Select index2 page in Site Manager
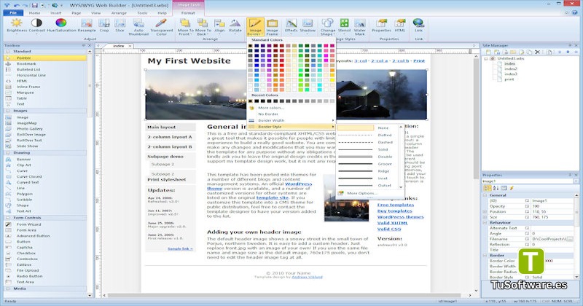The height and width of the screenshot is (306, 583). click(x=511, y=68)
